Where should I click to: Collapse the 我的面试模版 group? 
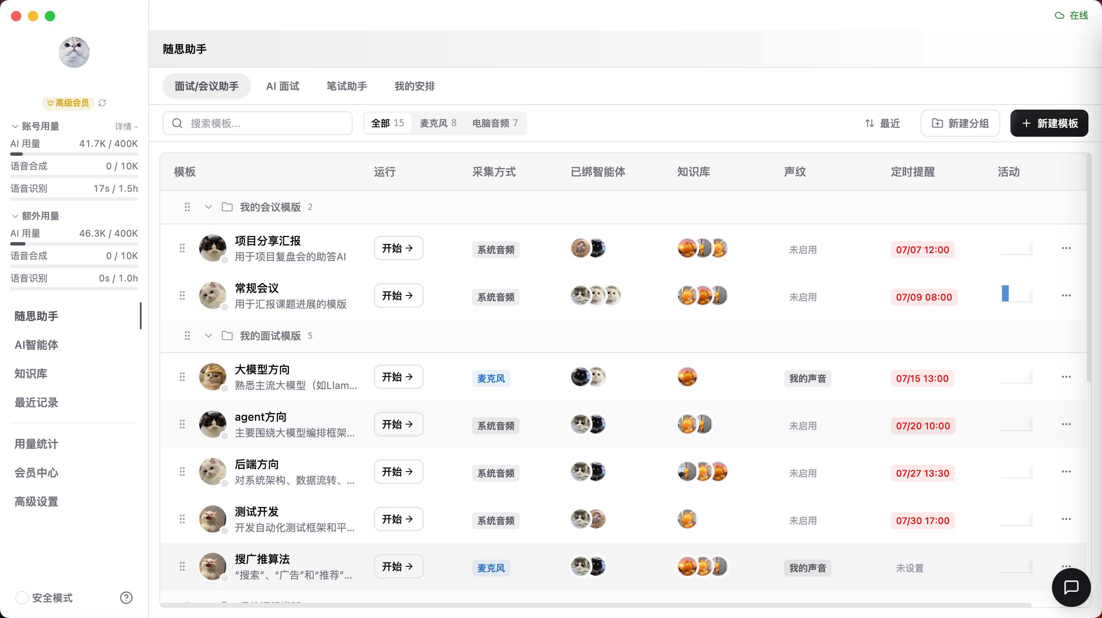[209, 336]
